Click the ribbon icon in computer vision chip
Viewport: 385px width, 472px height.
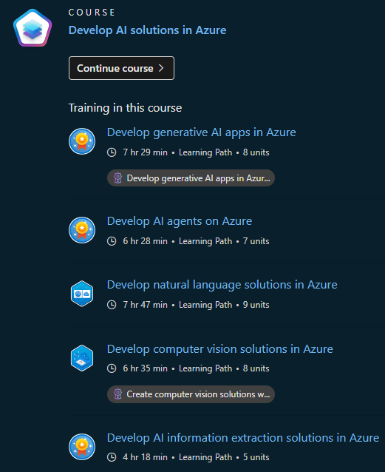click(x=118, y=394)
